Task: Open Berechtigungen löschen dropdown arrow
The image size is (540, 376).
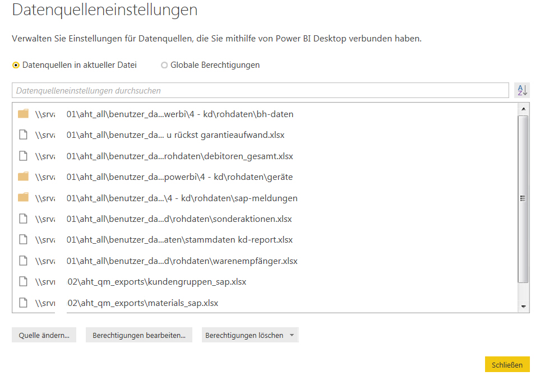Action: [x=292, y=335]
